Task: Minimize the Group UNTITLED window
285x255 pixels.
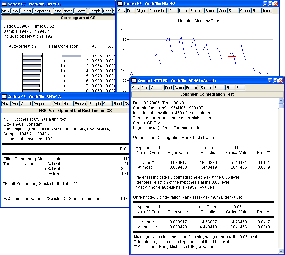Action: coord(269,81)
